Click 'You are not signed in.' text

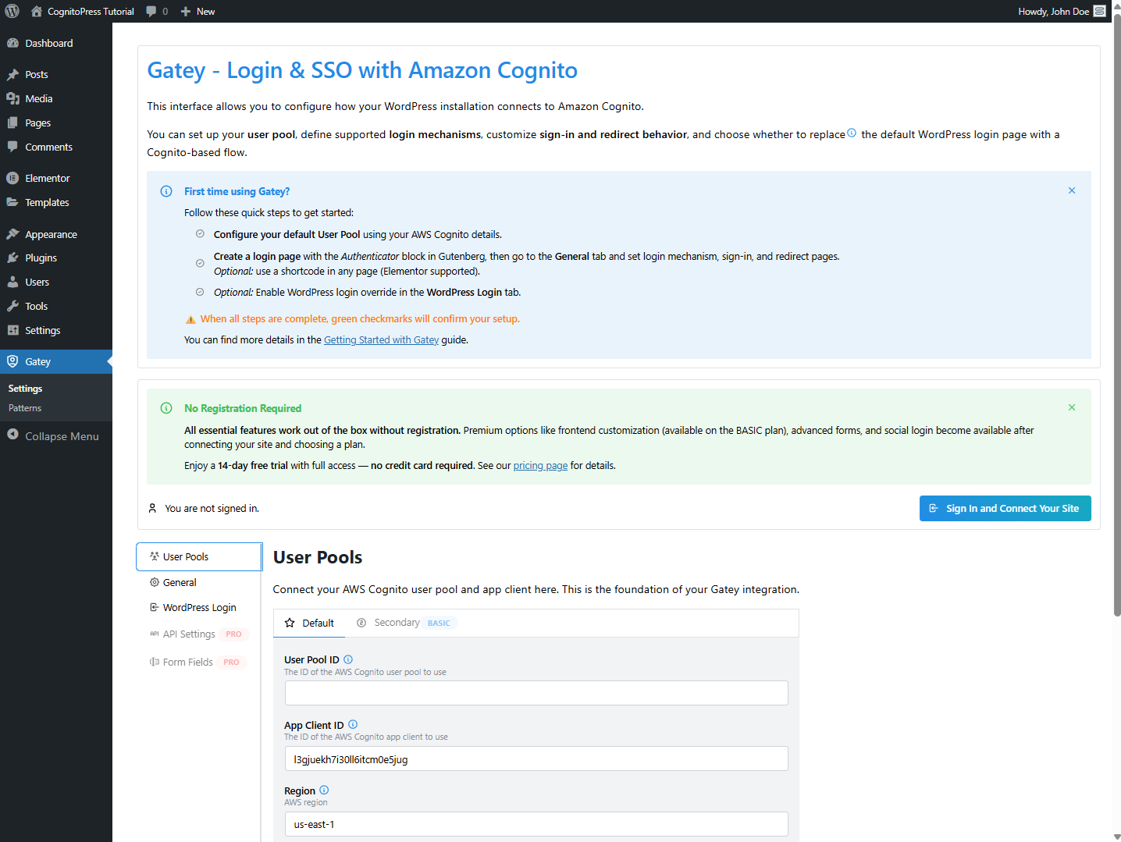point(212,509)
